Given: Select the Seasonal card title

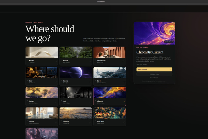Looking at the screenshot, I should coord(66,121).
